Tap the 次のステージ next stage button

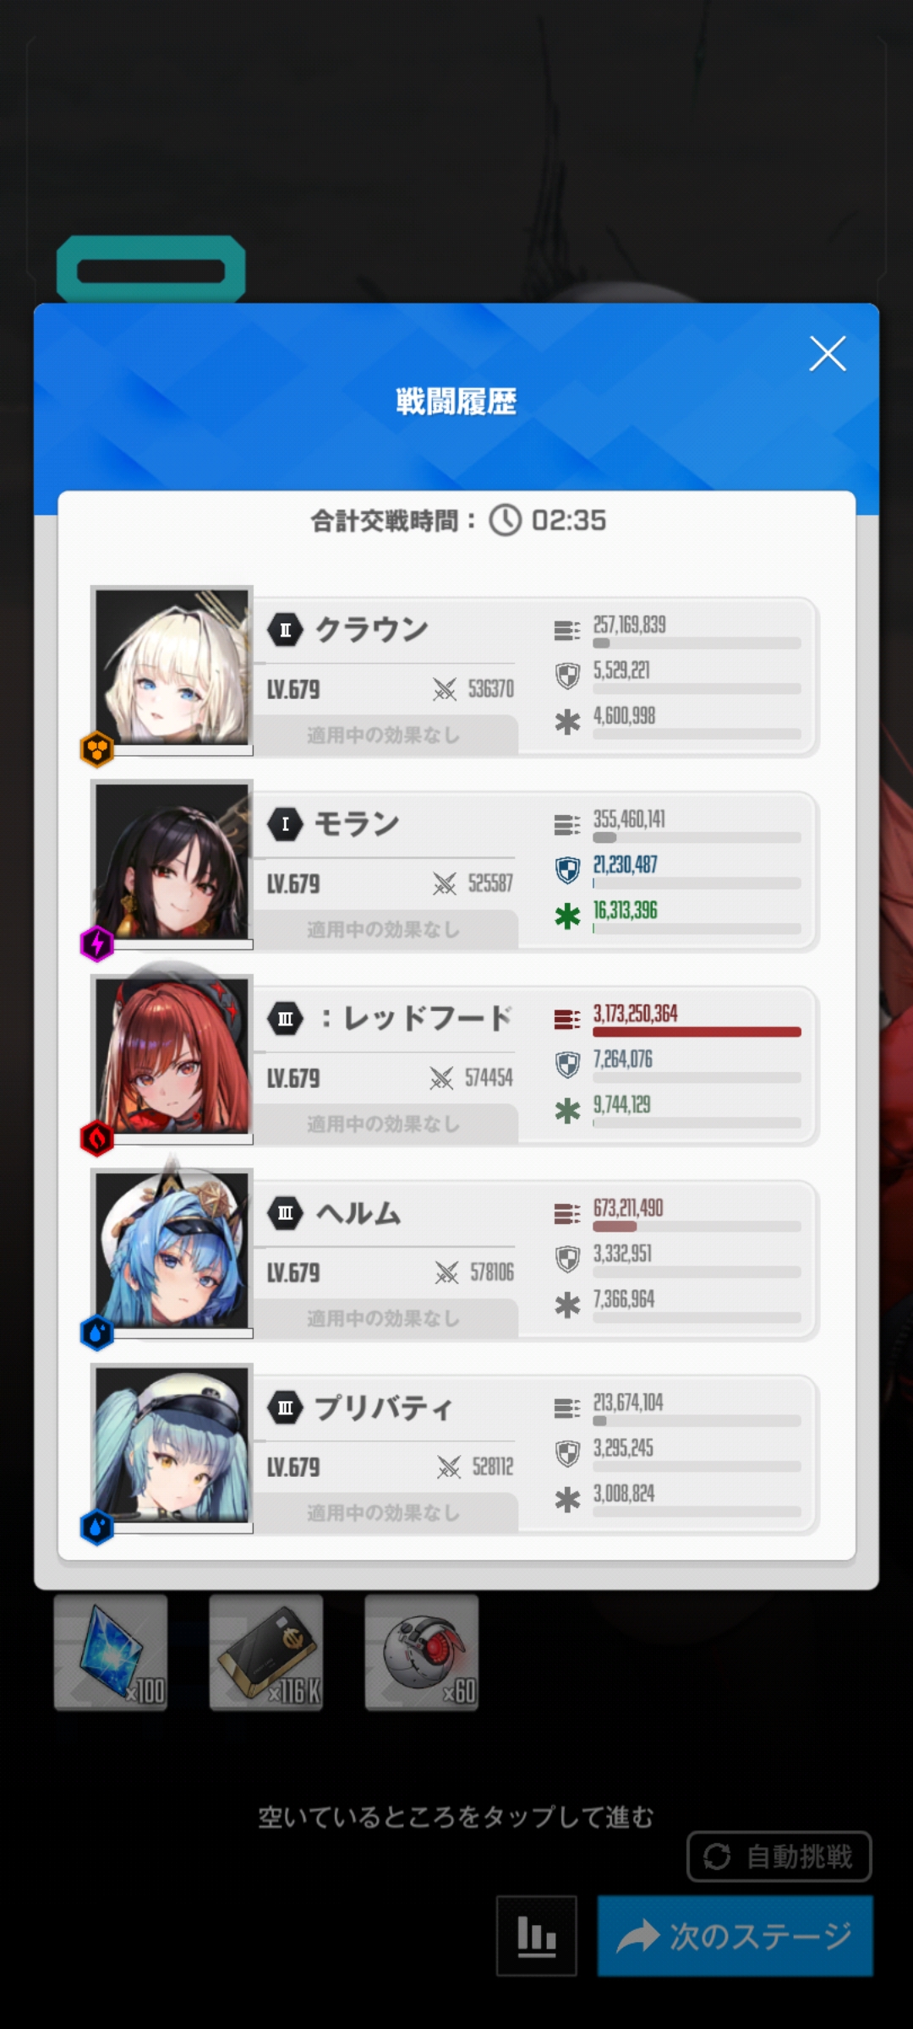pos(735,1935)
